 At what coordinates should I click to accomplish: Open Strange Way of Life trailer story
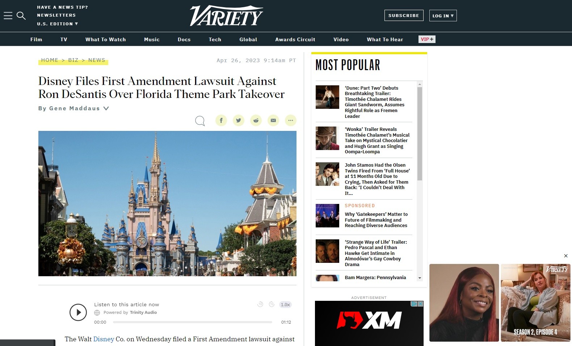[x=376, y=253]
